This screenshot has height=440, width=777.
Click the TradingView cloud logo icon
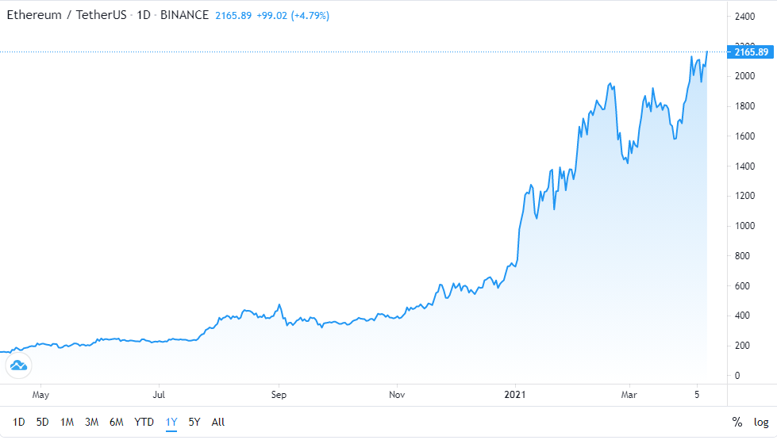tap(18, 365)
